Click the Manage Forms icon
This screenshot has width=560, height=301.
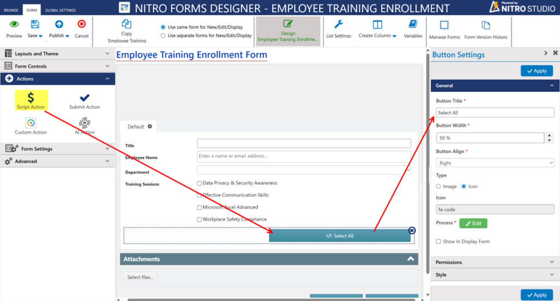pos(444,26)
